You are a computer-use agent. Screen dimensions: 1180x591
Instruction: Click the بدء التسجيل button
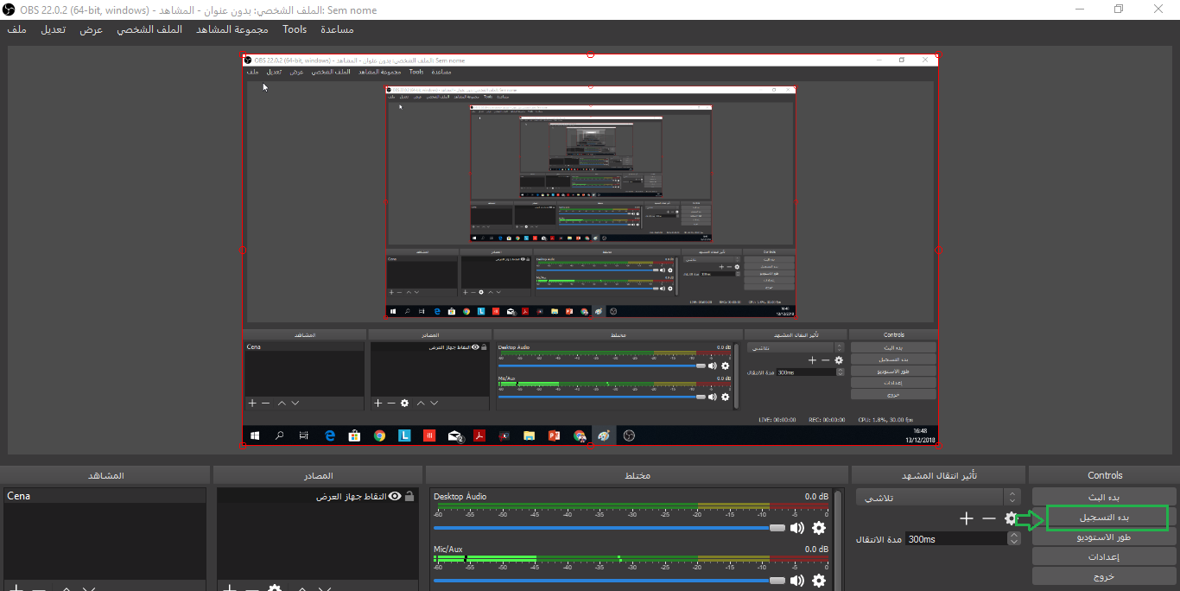coord(1106,518)
